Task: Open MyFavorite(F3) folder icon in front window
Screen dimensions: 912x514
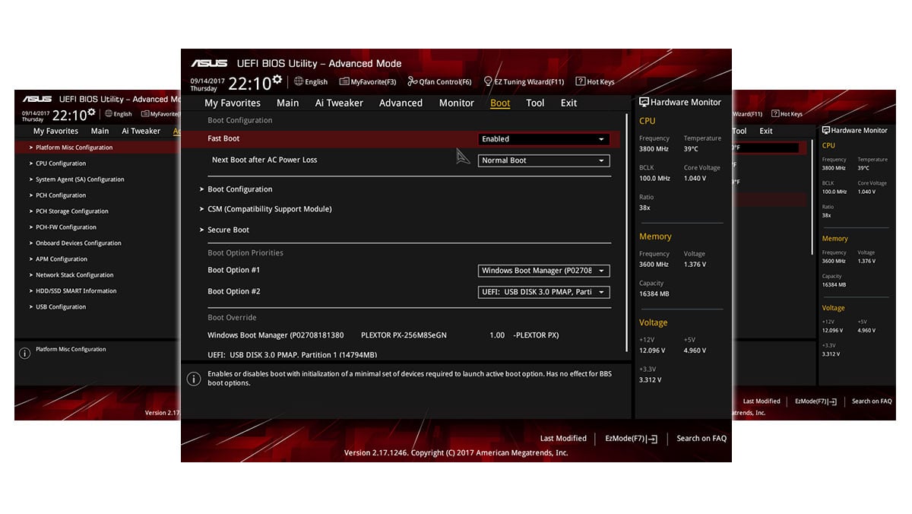Action: click(344, 81)
